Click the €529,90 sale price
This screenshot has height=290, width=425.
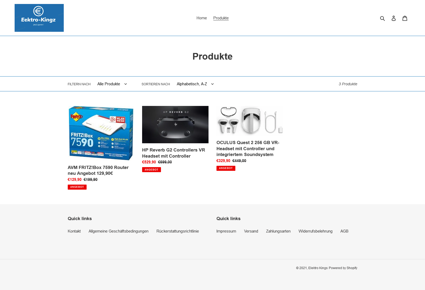click(149, 162)
